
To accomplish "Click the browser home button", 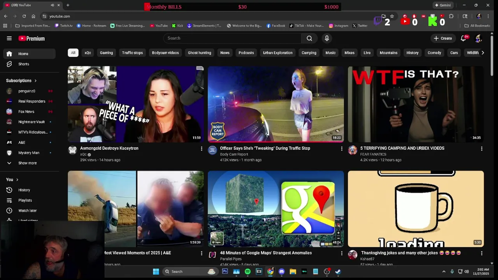I will pyautogui.click(x=33, y=16).
